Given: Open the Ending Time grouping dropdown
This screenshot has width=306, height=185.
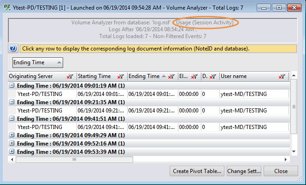Looking at the screenshot, I should 38,62.
